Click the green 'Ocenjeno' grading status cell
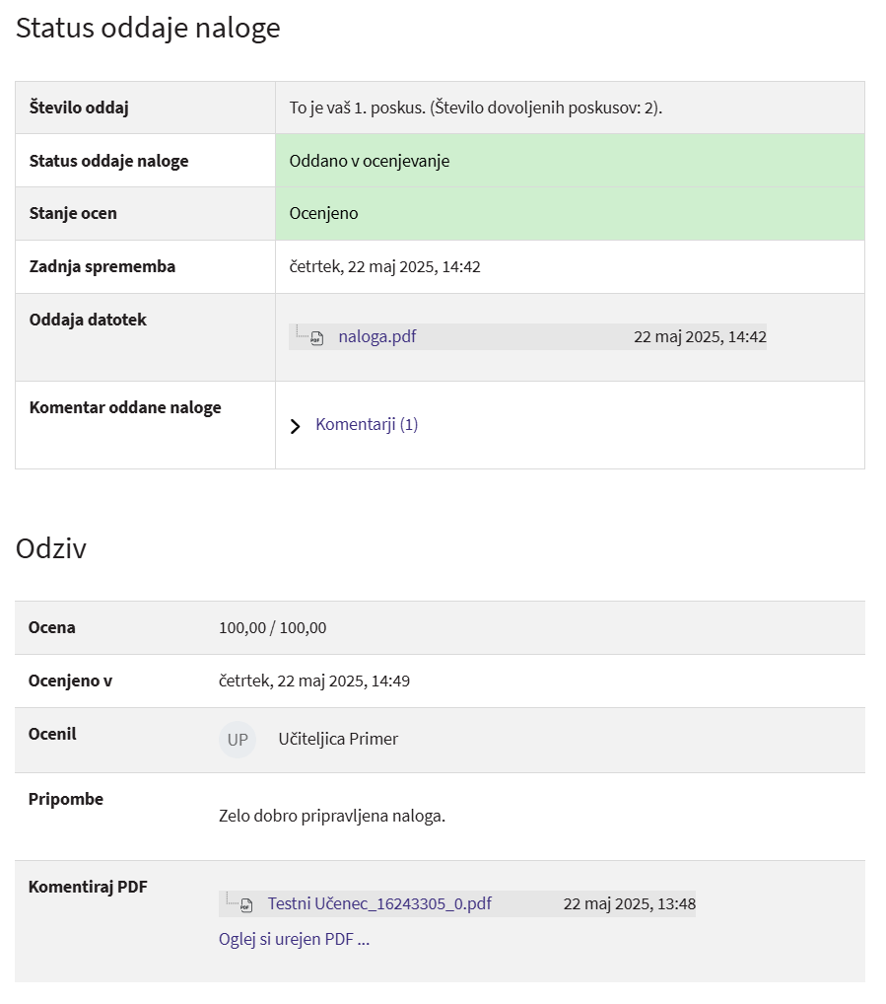The height and width of the screenshot is (1004, 886). (324, 214)
